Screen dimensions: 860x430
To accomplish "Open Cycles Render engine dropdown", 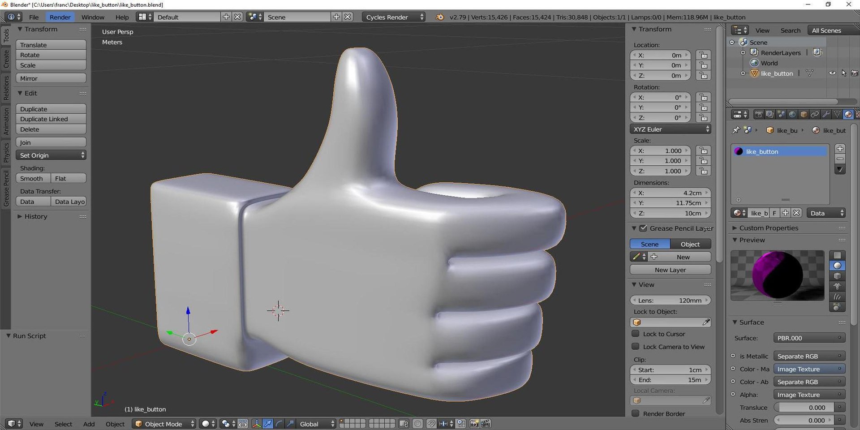I will click(x=394, y=17).
